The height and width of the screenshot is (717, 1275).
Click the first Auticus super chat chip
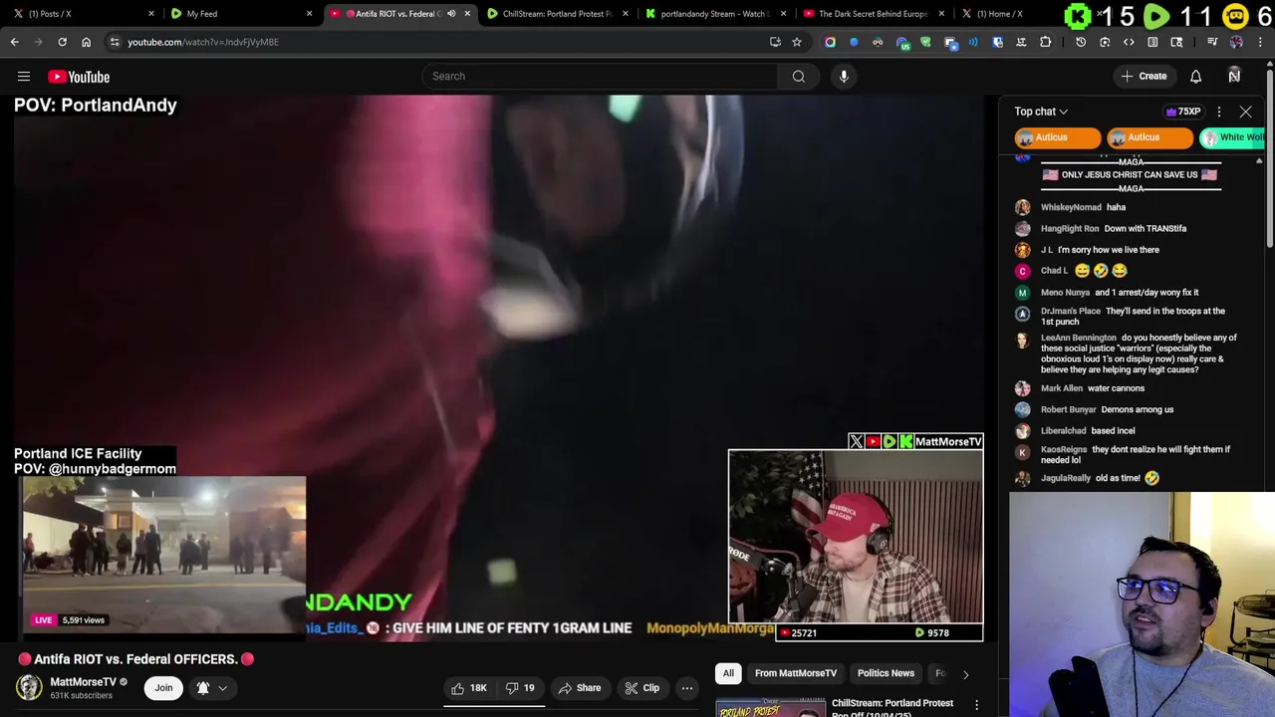point(1057,137)
